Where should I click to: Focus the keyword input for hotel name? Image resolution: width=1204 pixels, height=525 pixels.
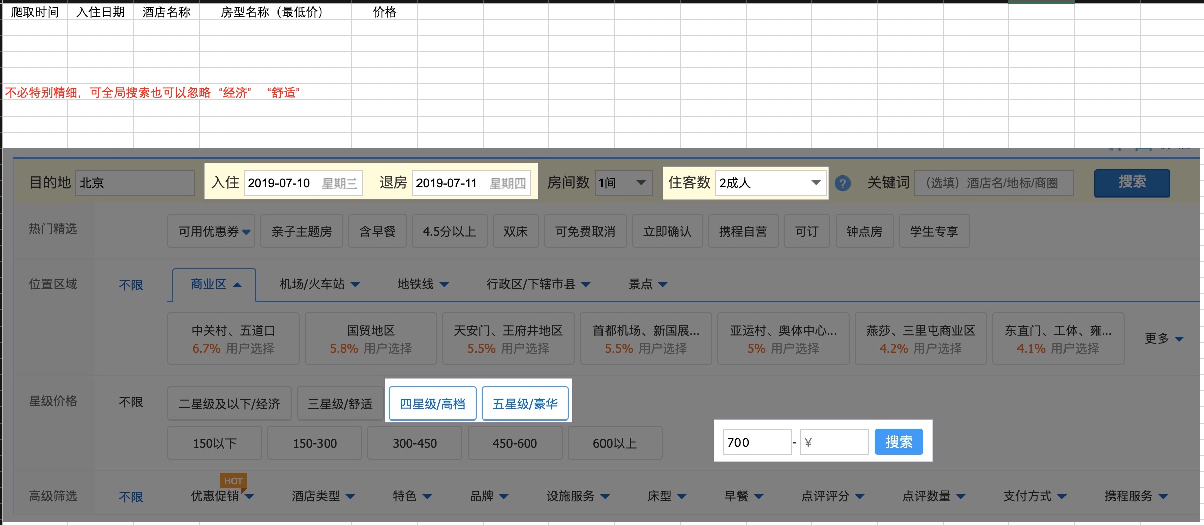[994, 183]
